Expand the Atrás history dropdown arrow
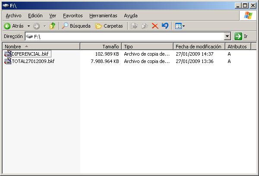 (x=28, y=26)
